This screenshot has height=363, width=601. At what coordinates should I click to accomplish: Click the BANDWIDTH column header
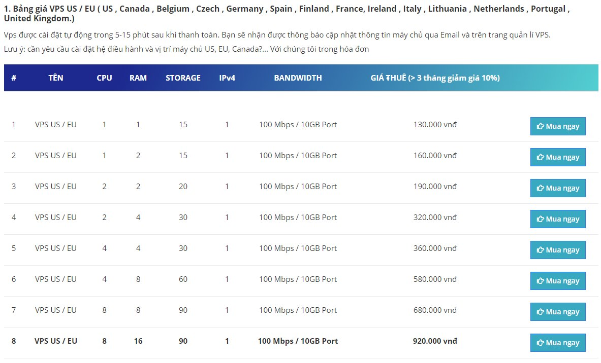tap(298, 78)
